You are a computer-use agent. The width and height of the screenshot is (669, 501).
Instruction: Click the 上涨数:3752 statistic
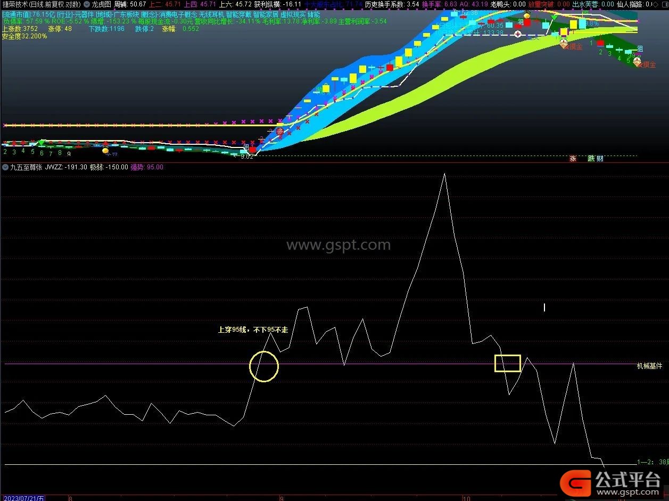click(20, 29)
